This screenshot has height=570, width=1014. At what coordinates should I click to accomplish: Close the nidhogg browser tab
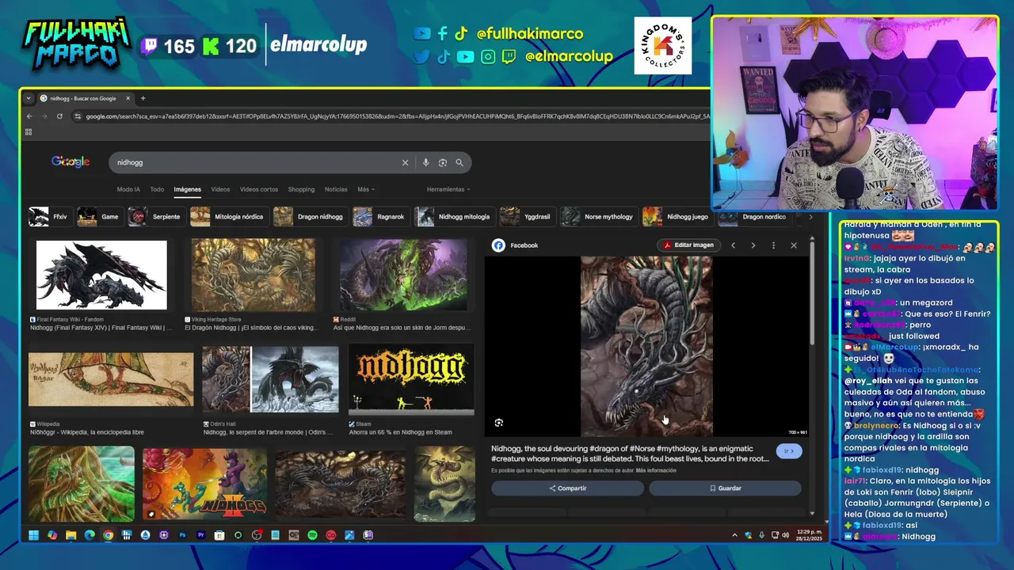click(128, 98)
